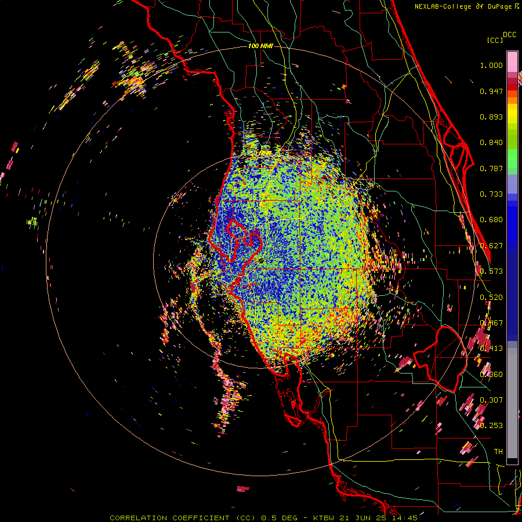The height and width of the screenshot is (522, 522).
Task: Select the 0.307 scale value
Action: [491, 400]
